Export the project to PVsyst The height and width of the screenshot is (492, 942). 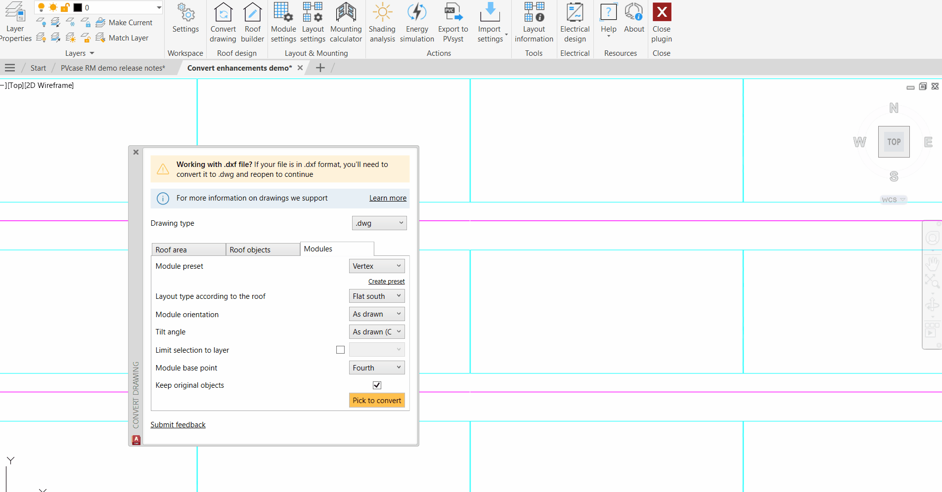(452, 22)
